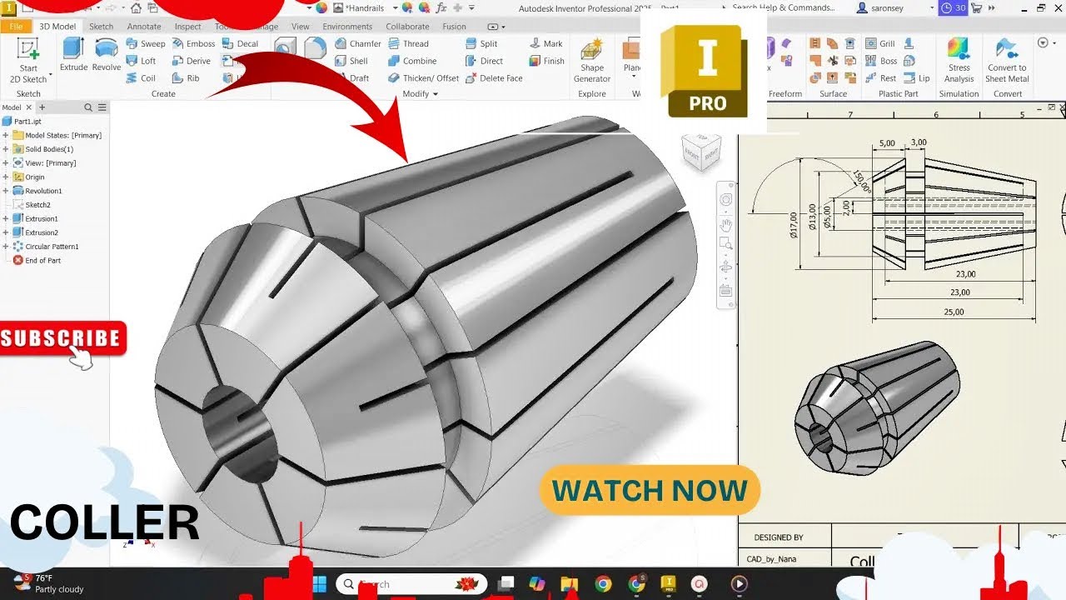Open the Shape Generator
This screenshot has width=1066, height=600.
pos(592,60)
